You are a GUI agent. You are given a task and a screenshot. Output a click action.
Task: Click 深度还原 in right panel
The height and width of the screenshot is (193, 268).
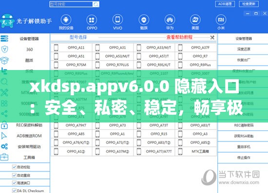coord(244,49)
